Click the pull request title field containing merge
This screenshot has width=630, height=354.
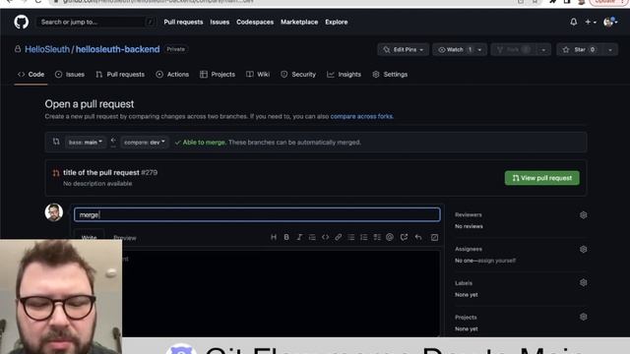click(x=257, y=214)
